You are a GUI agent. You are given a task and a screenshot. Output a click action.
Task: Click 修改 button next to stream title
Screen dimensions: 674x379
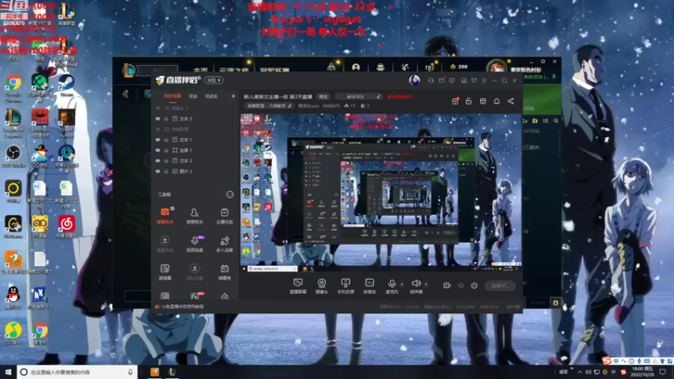(324, 97)
